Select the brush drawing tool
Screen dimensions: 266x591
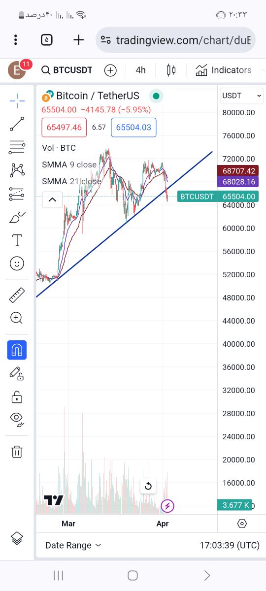pyautogui.click(x=17, y=217)
